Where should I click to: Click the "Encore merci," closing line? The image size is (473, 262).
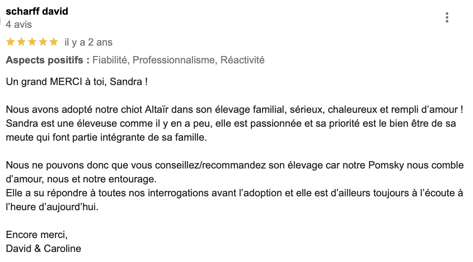coord(37,235)
